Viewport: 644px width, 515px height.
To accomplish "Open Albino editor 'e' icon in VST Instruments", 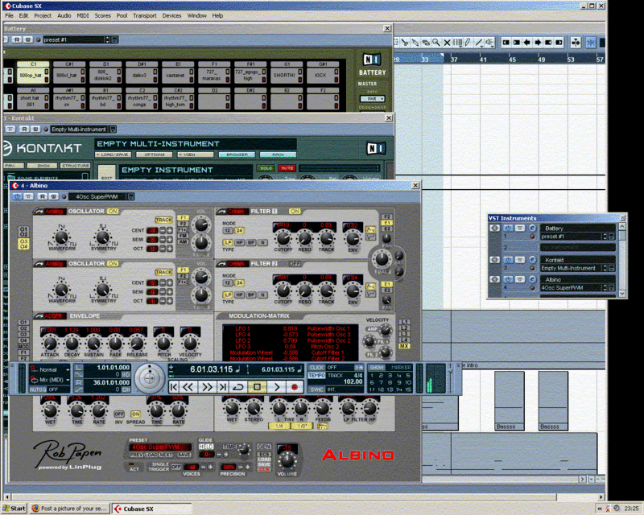I will point(532,279).
